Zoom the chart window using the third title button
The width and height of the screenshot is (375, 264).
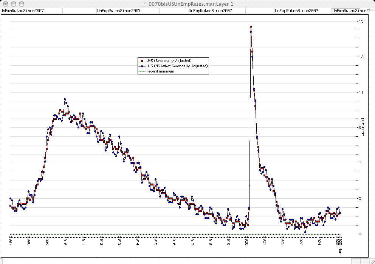(22, 4)
